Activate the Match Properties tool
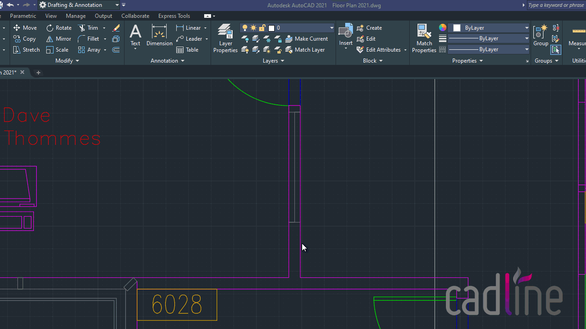 424,38
